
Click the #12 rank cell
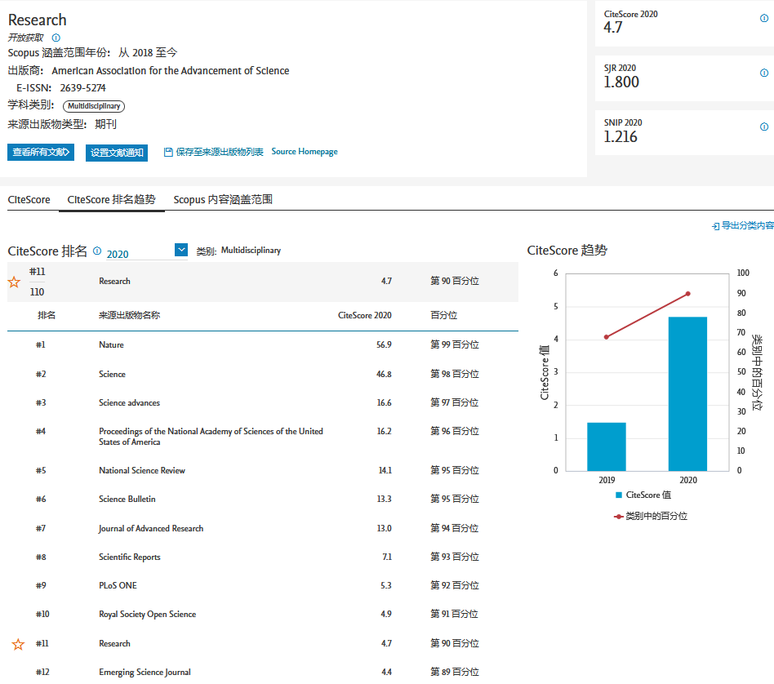(x=42, y=672)
